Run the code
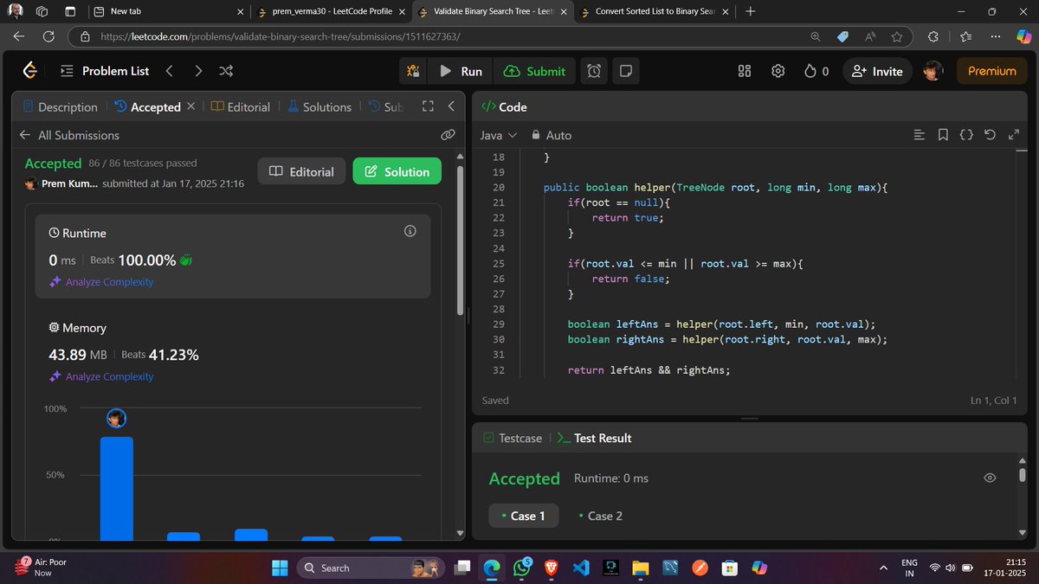1039x584 pixels. (x=461, y=71)
